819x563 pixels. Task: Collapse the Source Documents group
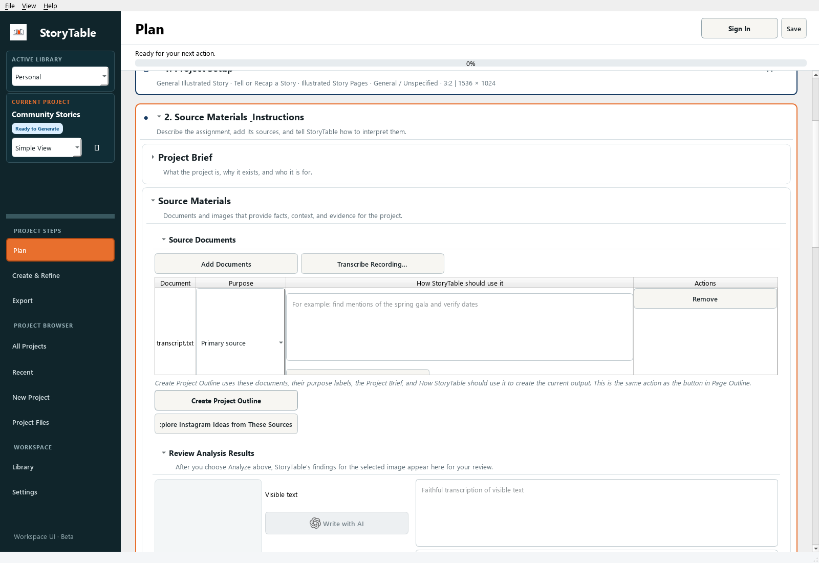163,240
